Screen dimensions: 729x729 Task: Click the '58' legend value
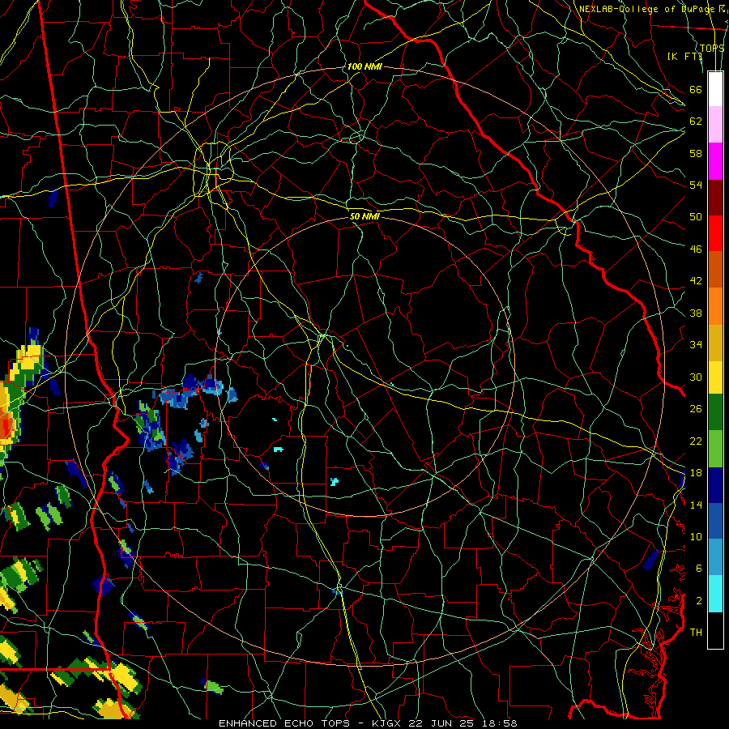pyautogui.click(x=696, y=153)
